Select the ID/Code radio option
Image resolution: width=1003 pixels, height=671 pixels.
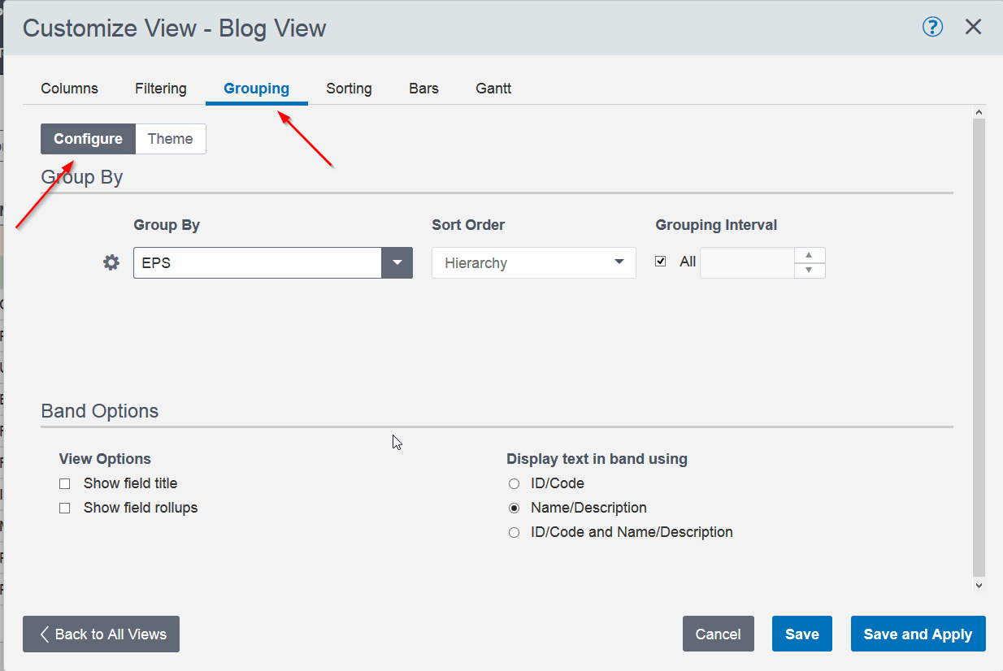pos(514,484)
